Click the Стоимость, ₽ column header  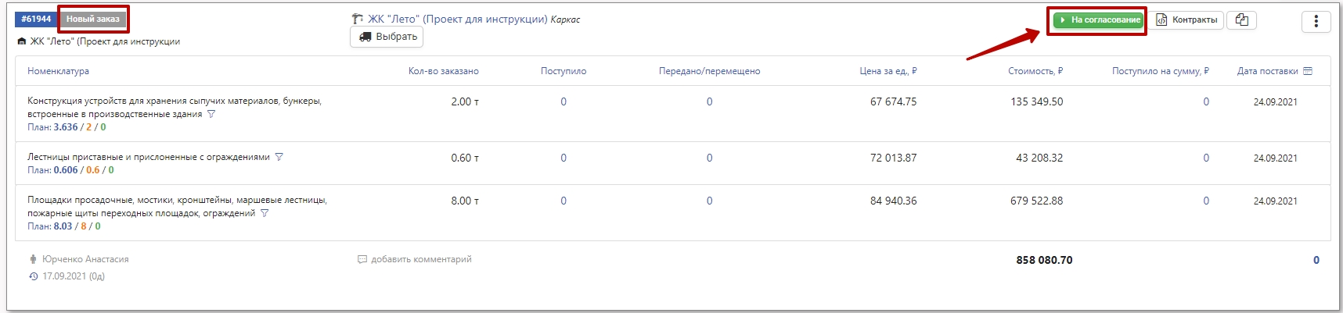tap(1035, 71)
